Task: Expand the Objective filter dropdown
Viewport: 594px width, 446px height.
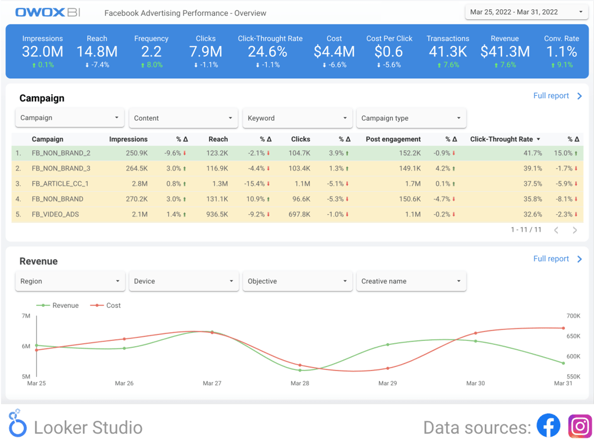Action: point(298,281)
